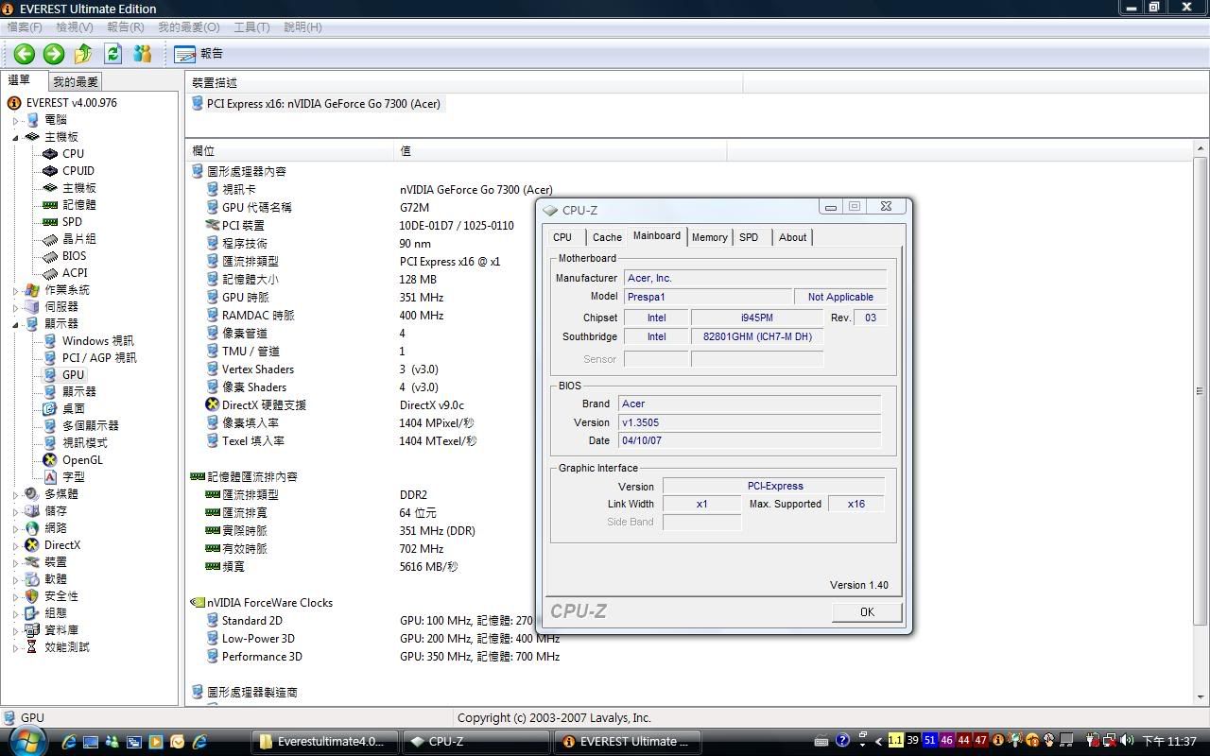The image size is (1210, 756).
Task: Refresh the EVEREST page
Action: click(113, 54)
